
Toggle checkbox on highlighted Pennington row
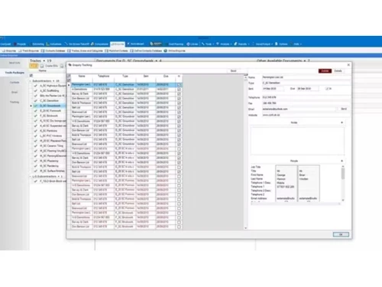[x=179, y=85]
